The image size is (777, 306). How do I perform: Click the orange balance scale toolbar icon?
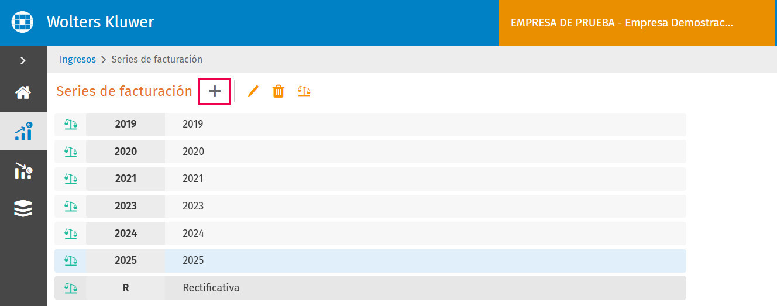(x=304, y=91)
